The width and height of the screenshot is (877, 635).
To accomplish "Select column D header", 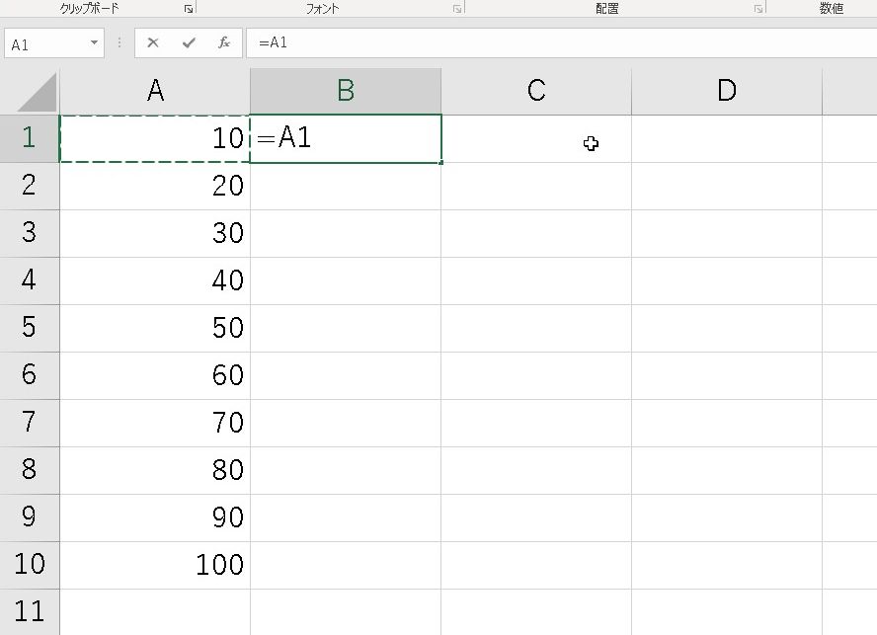I will click(x=726, y=91).
